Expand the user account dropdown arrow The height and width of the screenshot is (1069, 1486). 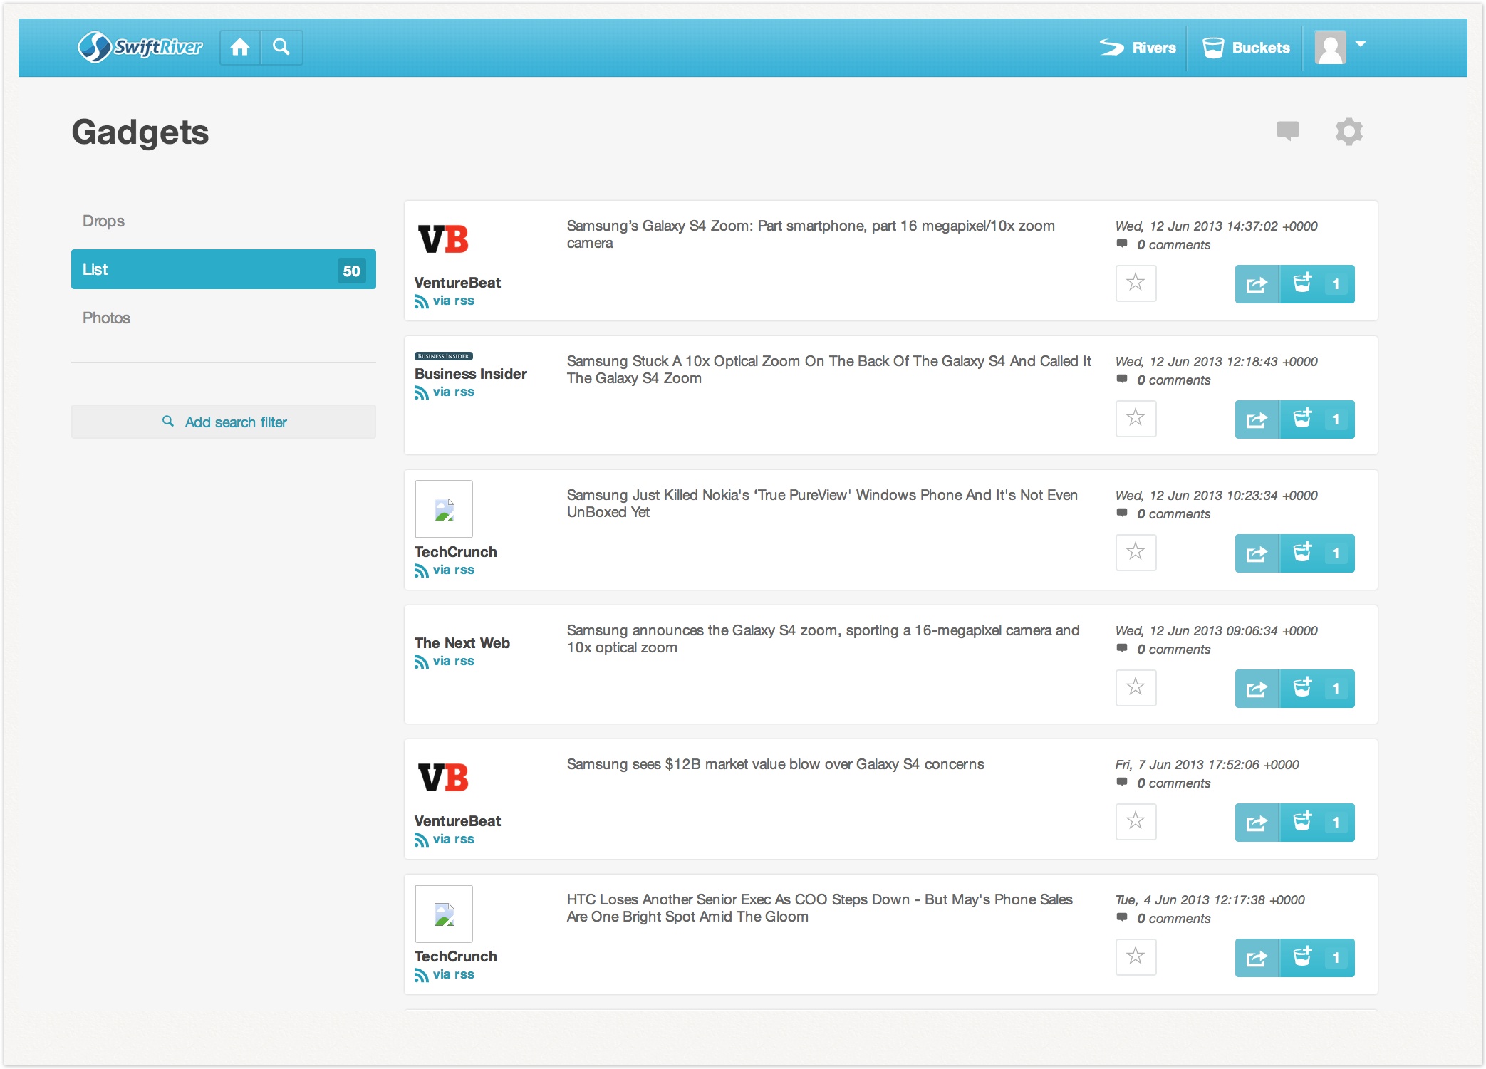(1360, 44)
